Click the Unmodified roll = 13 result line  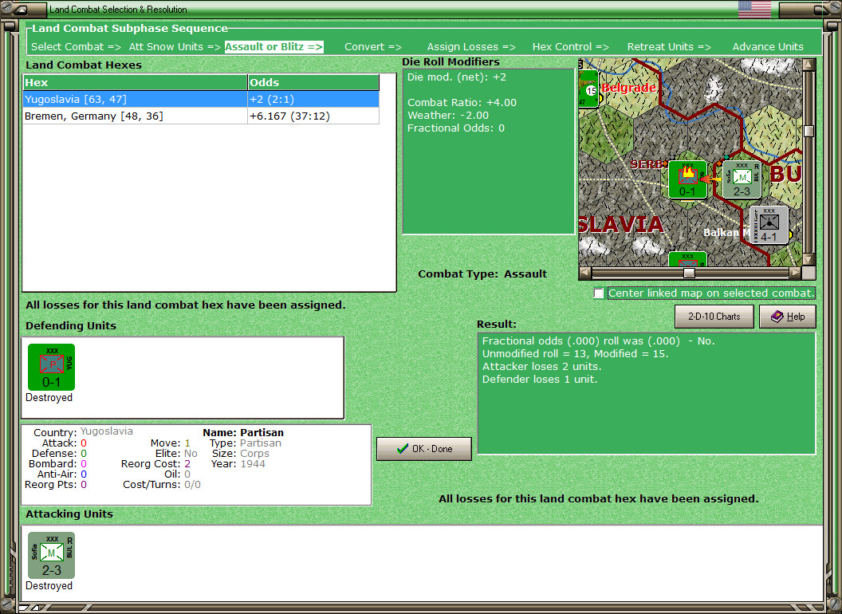click(575, 353)
